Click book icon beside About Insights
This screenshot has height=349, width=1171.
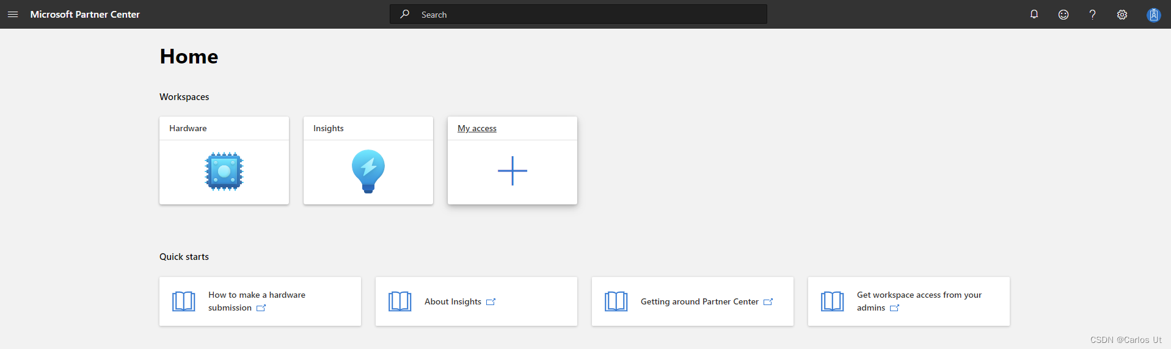(x=399, y=301)
